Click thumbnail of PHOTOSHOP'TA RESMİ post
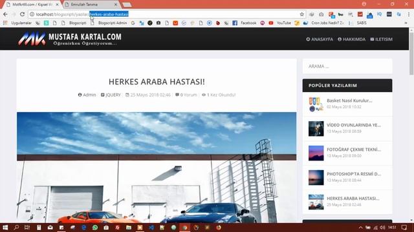 coord(316,178)
